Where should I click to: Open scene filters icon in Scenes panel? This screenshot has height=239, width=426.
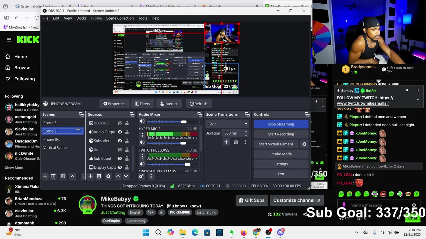click(x=63, y=176)
